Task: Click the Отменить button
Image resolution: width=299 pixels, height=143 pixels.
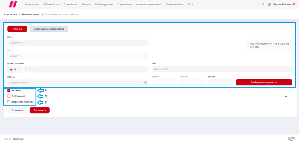Action: (17, 110)
